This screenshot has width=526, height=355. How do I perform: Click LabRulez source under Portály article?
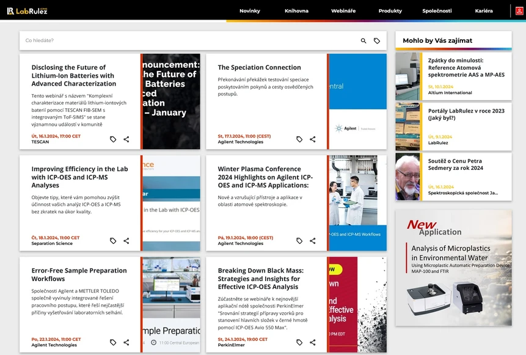(438, 142)
